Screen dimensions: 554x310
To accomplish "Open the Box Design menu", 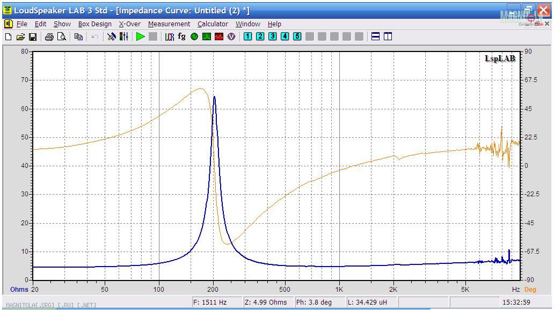I will [x=94, y=24].
